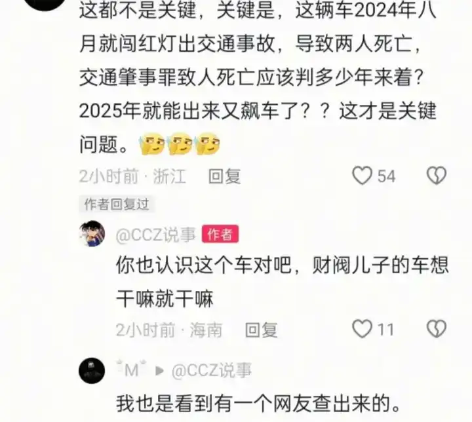The height and width of the screenshot is (422, 472).
Task: Tap broken heart on the Hainan reply
Action: pyautogui.click(x=437, y=329)
